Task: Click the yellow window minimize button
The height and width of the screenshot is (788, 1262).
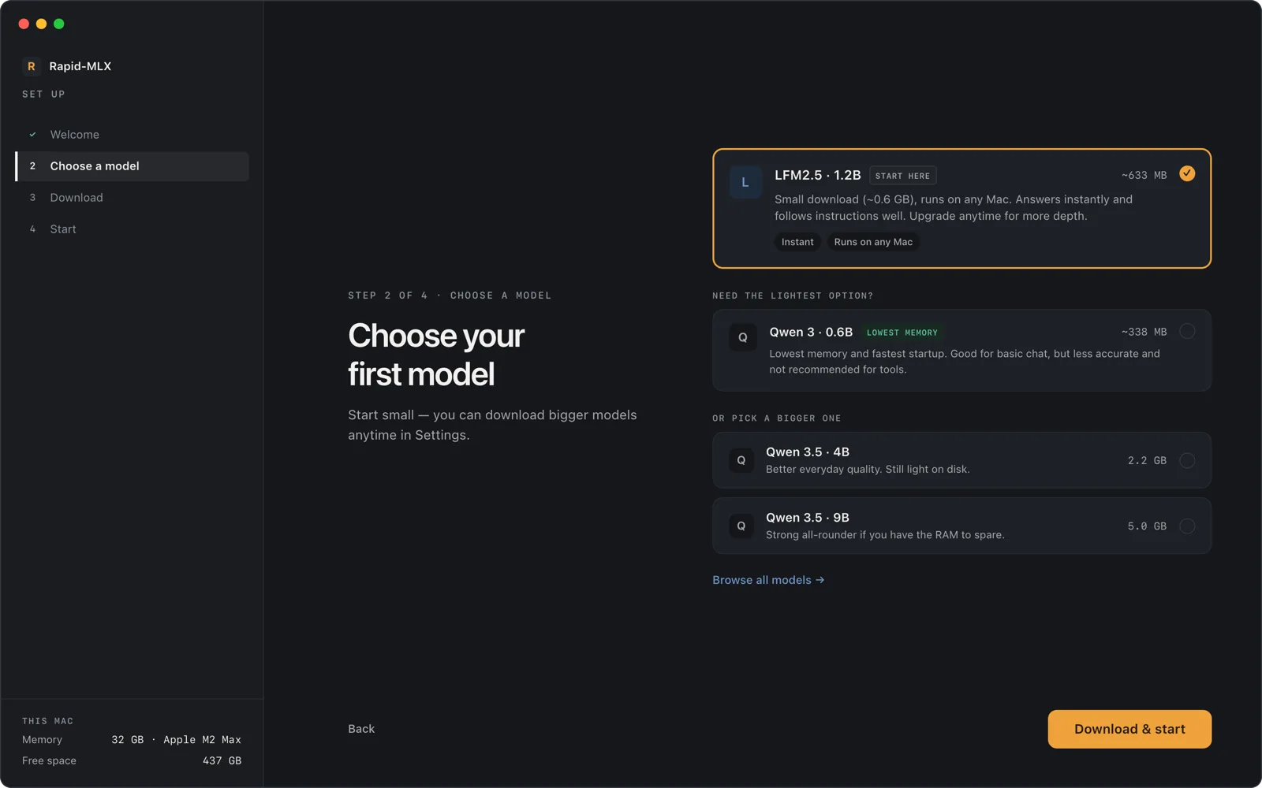Action: (41, 24)
